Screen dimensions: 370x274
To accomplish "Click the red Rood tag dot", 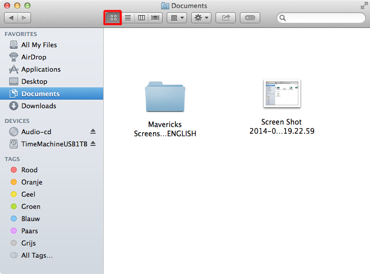I will [14, 170].
